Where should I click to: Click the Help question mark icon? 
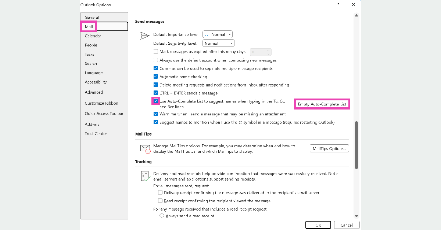tap(338, 5)
